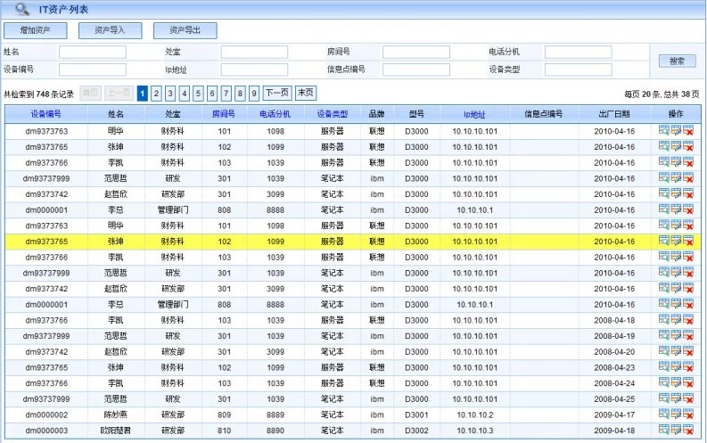
Task: Go to page 5 in pagination
Action: click(x=199, y=93)
